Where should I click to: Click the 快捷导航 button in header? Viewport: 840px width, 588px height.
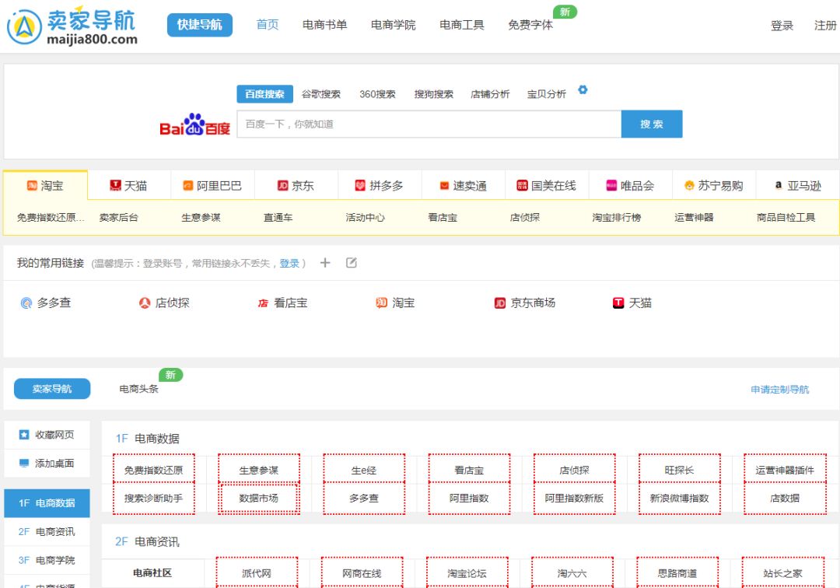click(x=200, y=25)
